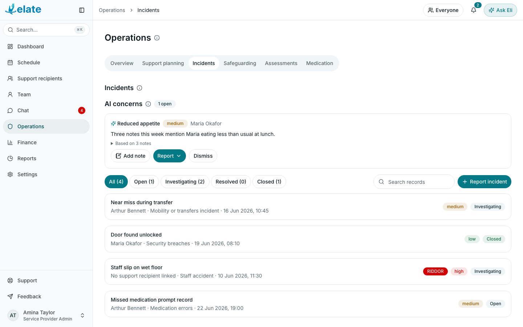The width and height of the screenshot is (523, 327).
Task: Open the notifications bell
Action: [x=474, y=10]
